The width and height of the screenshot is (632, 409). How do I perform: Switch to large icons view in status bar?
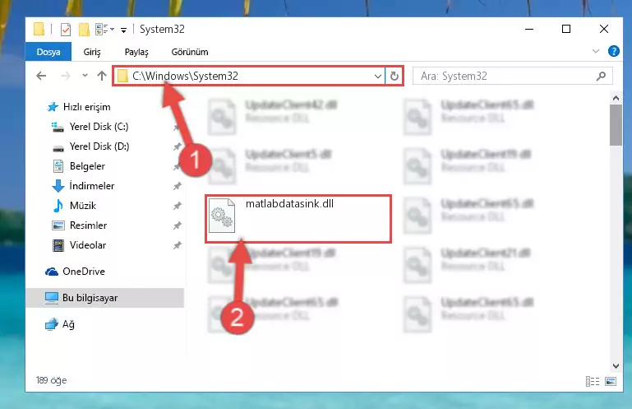pyautogui.click(x=611, y=381)
